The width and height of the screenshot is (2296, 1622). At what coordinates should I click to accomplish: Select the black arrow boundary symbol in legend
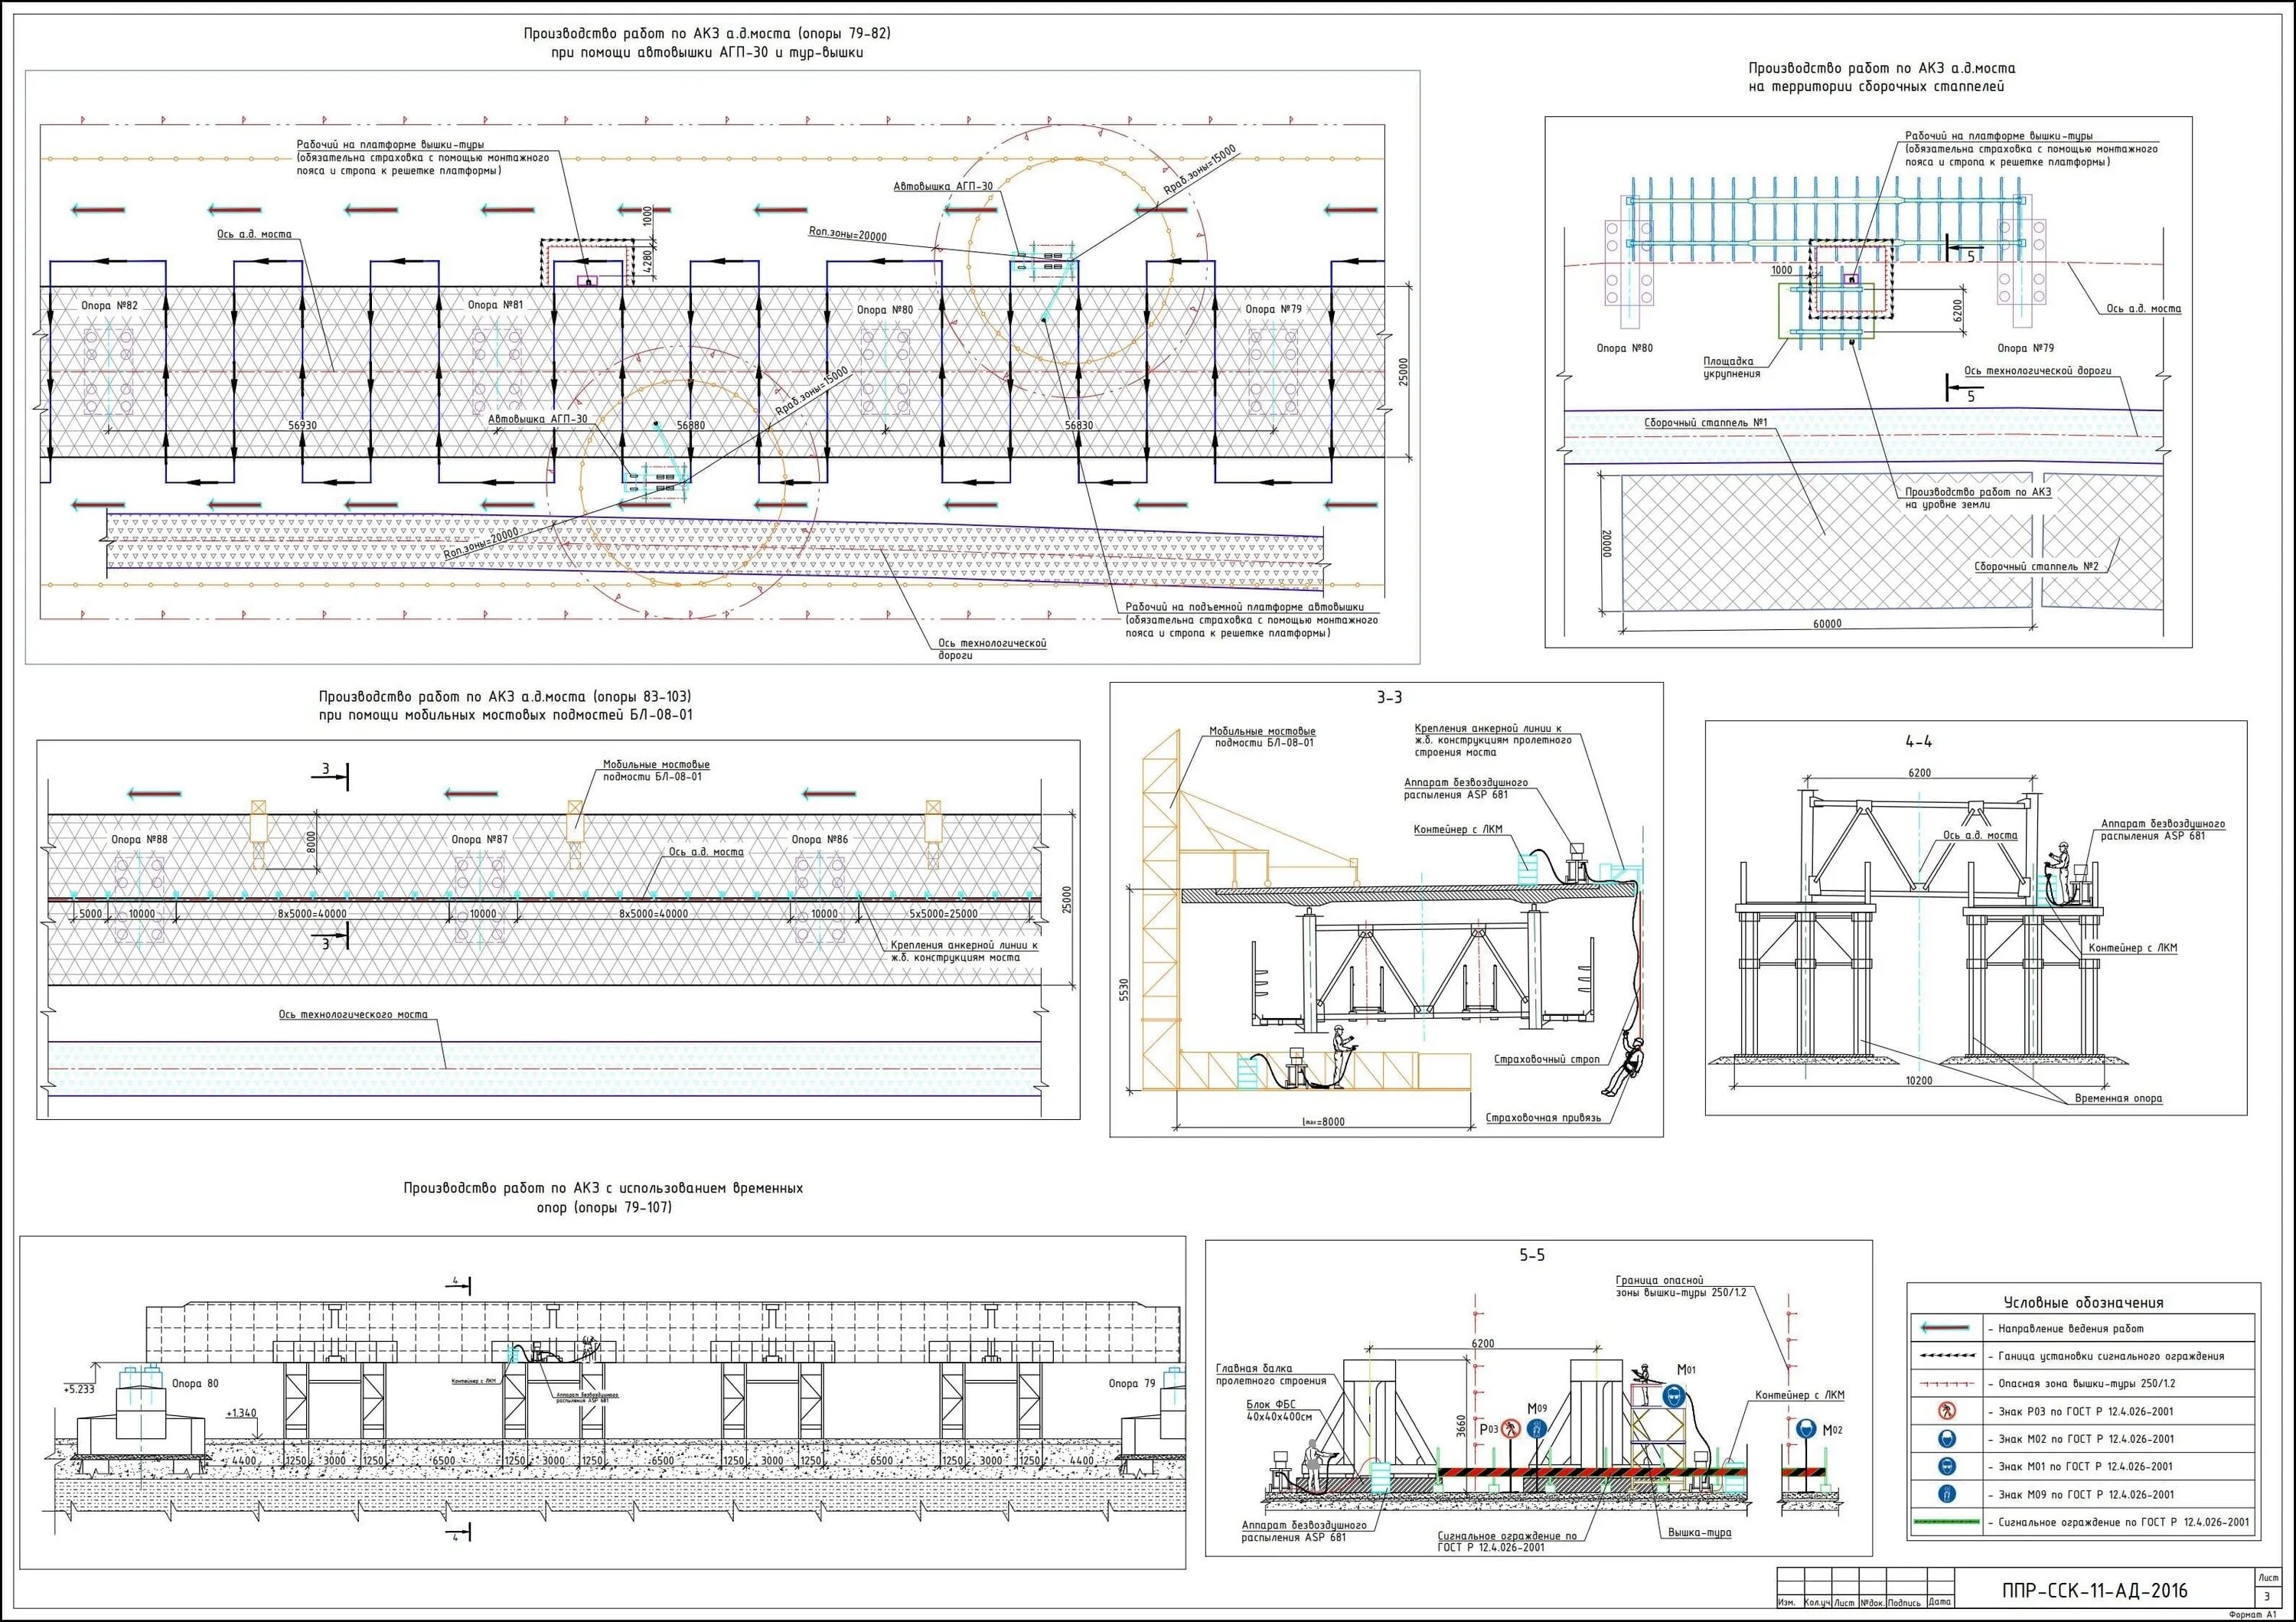click(1946, 1356)
